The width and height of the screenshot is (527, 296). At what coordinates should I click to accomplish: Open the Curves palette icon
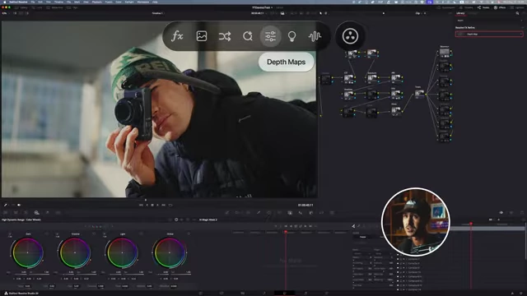(x=227, y=213)
